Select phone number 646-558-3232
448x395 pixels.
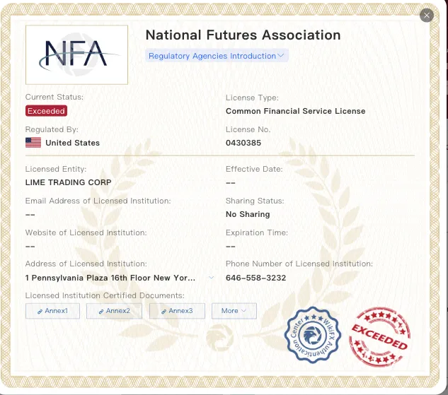[255, 278]
